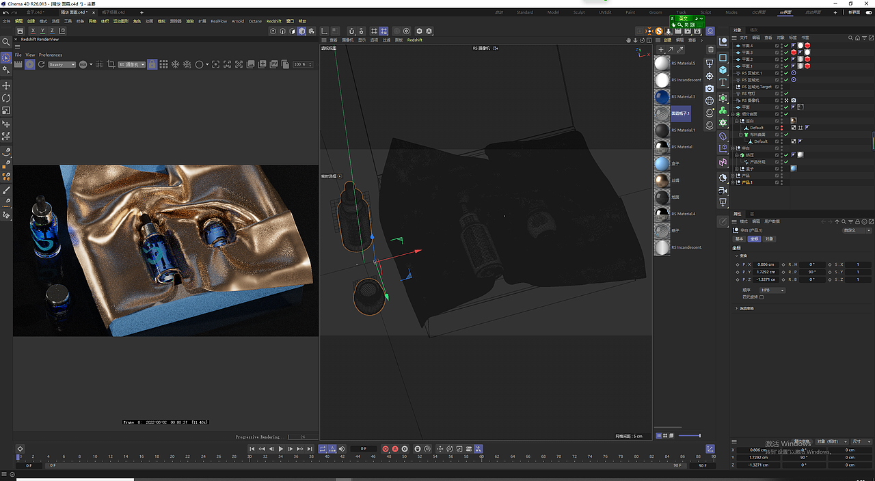Viewport: 875px width, 481px height.
Task: Switch to the 场次 tab
Action: [754, 30]
